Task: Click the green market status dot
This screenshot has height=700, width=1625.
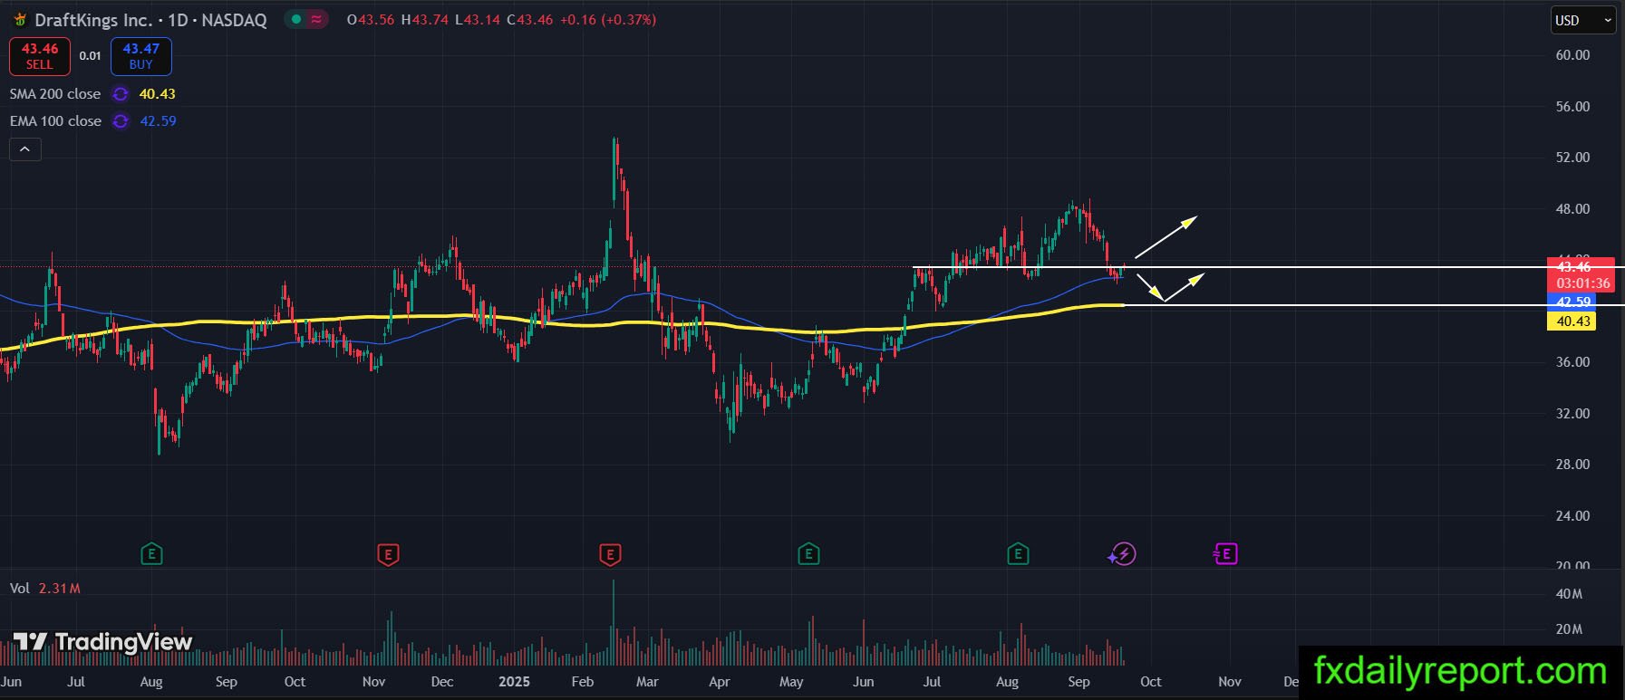Action: (x=296, y=19)
